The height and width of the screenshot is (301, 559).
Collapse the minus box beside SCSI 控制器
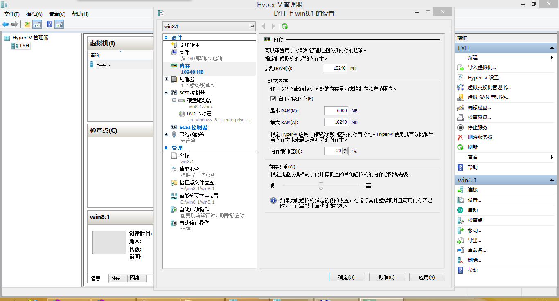pos(166,93)
